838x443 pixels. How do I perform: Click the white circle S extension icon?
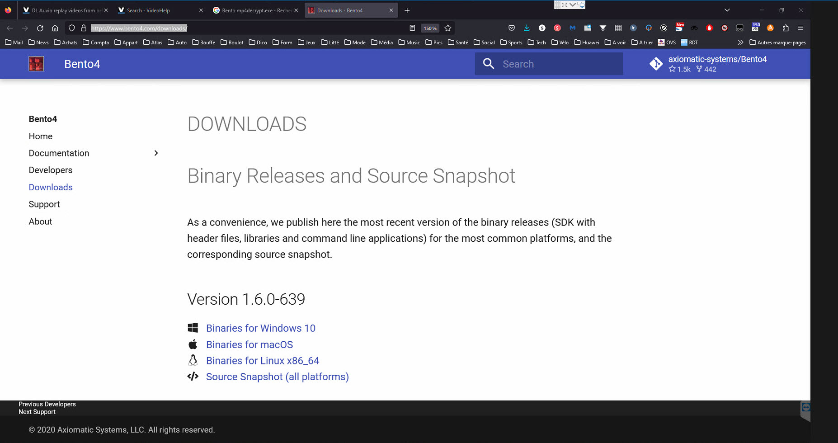click(x=542, y=28)
